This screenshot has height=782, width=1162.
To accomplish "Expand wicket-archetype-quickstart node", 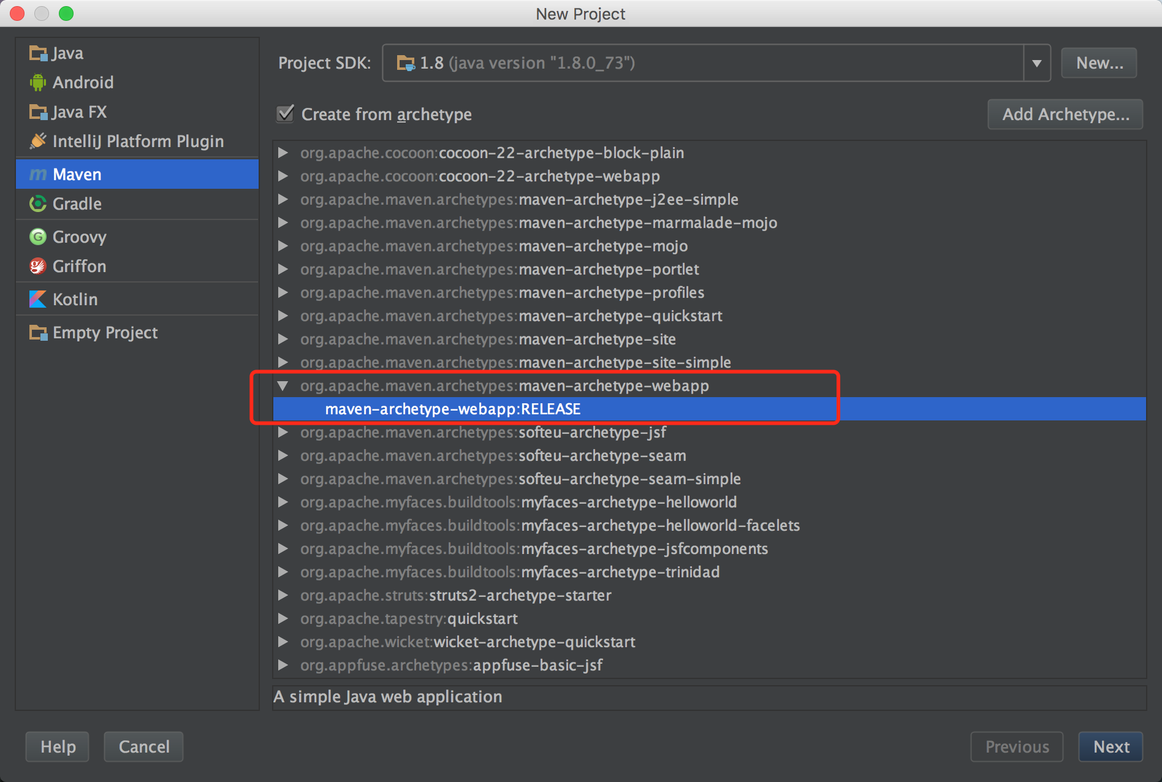I will [283, 642].
